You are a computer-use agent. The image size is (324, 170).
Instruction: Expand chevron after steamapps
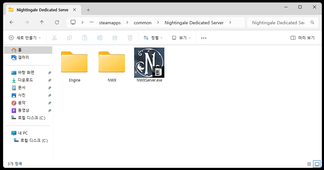coord(127,22)
